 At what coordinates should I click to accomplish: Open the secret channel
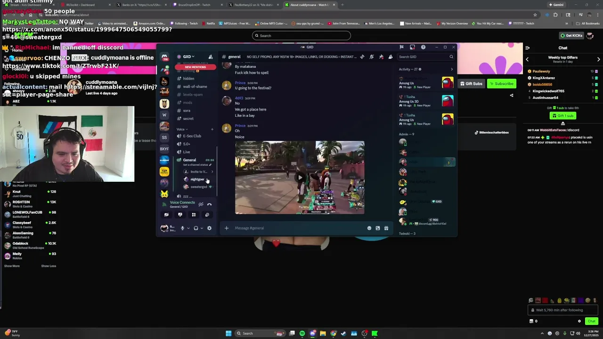pyautogui.click(x=195, y=119)
